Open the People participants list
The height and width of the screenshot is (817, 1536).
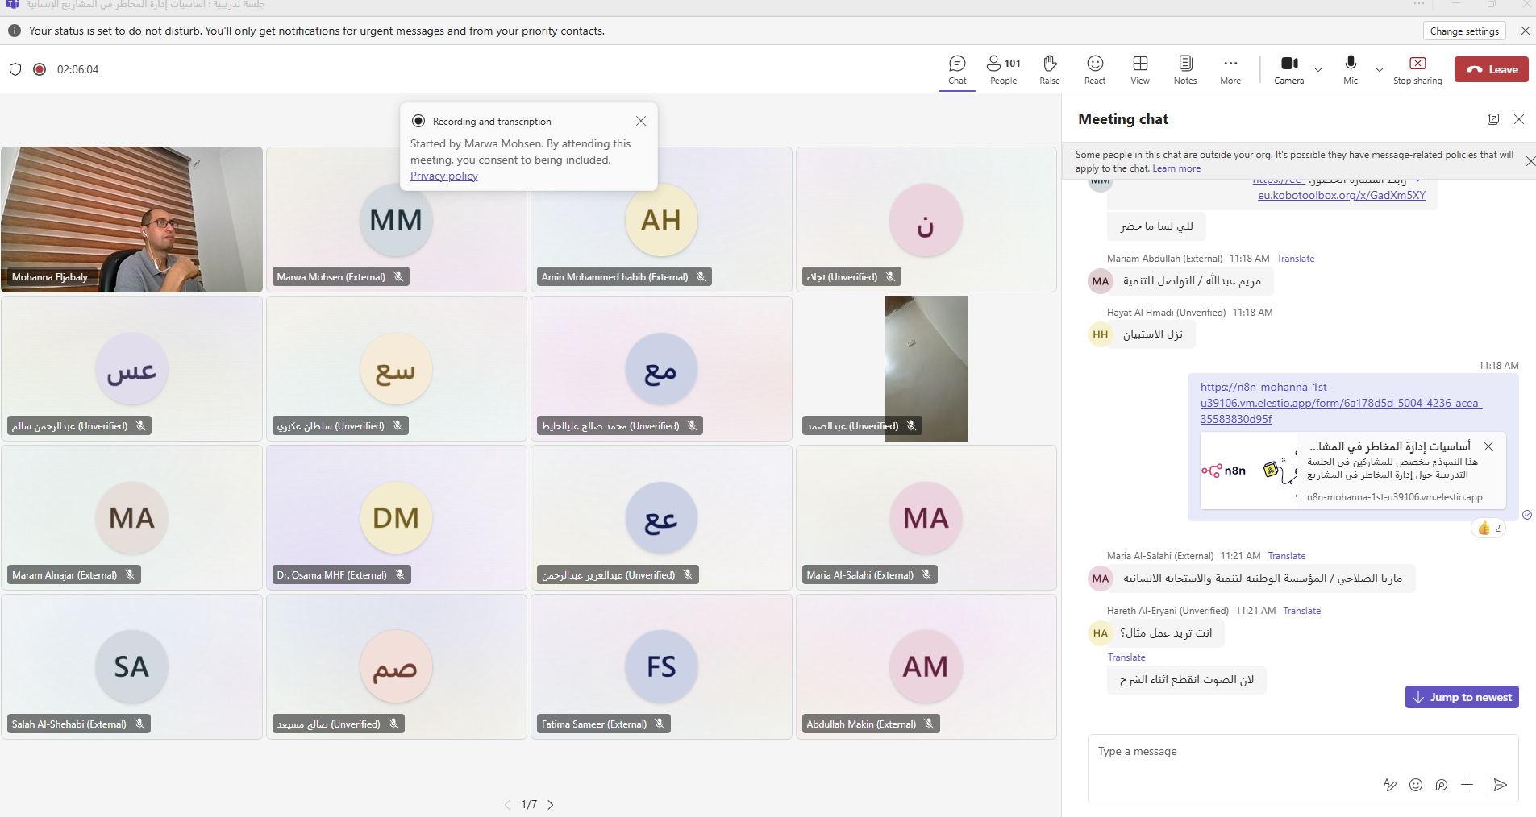(x=1003, y=69)
